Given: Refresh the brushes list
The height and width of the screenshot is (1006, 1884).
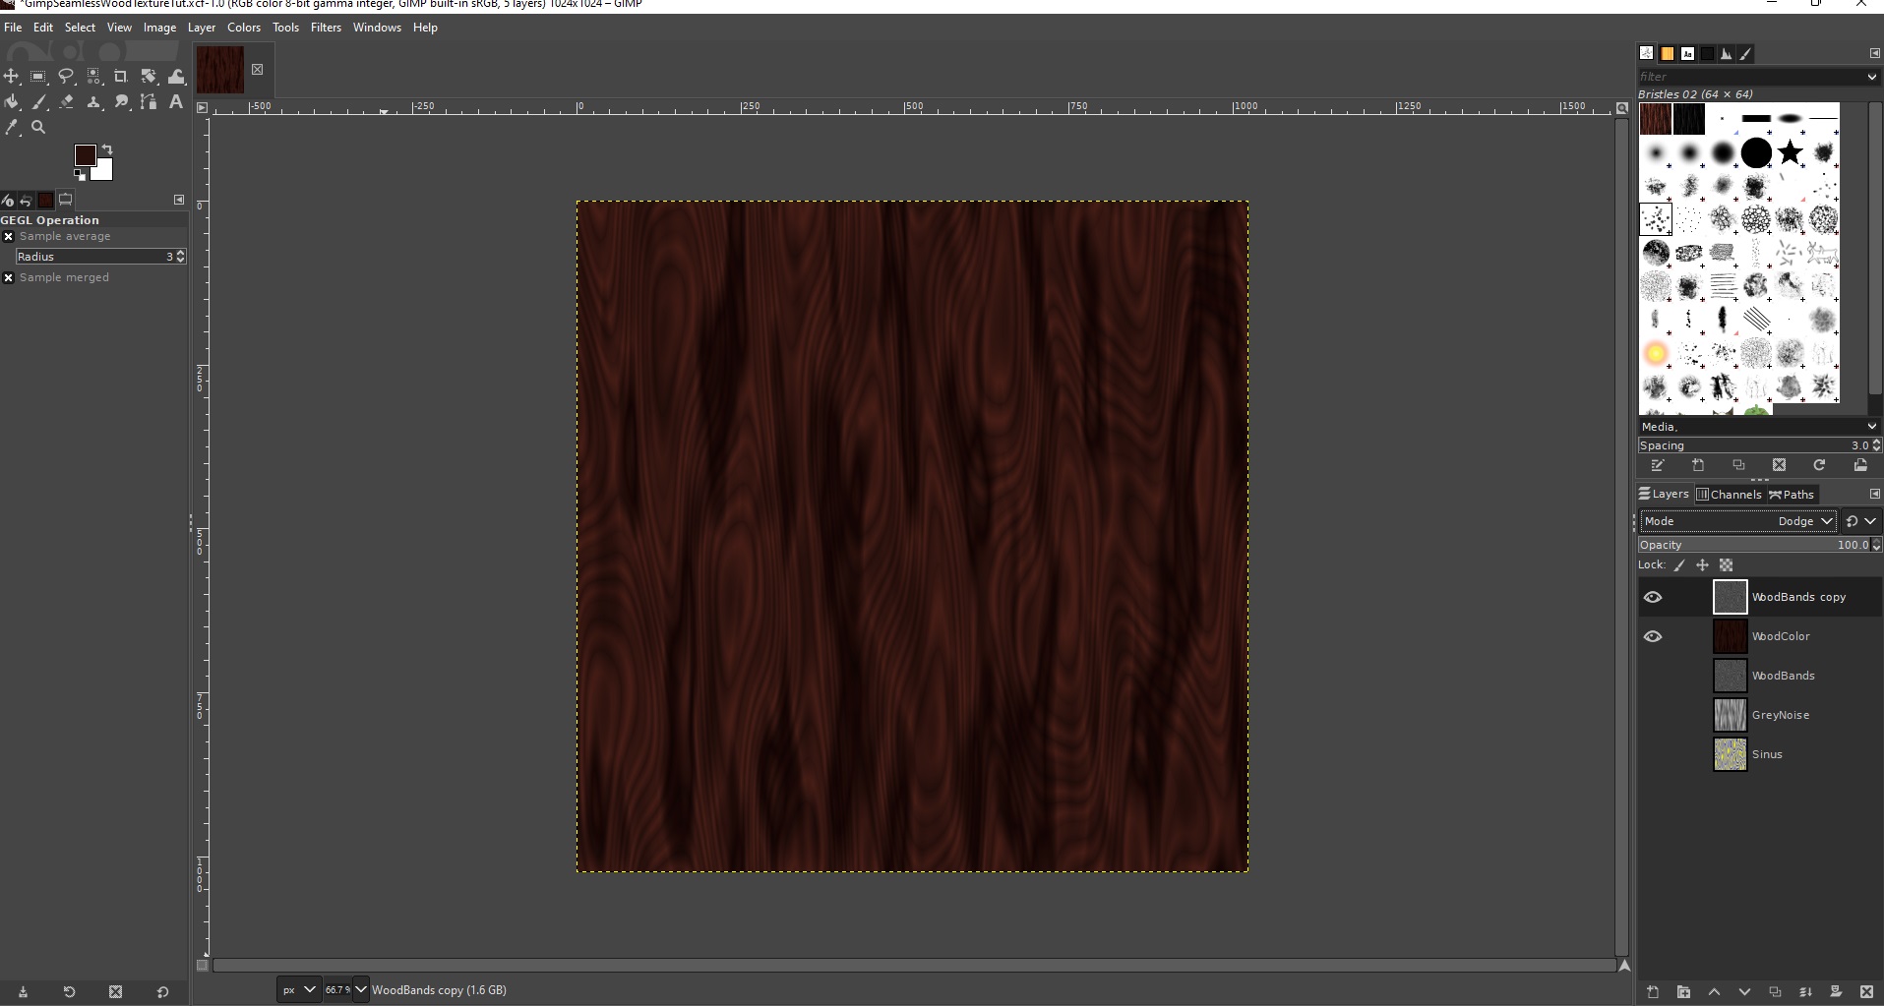Looking at the screenshot, I should [x=1819, y=465].
